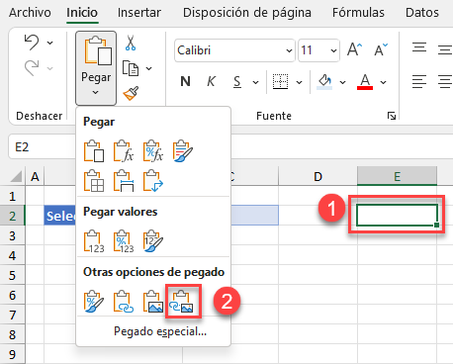Image resolution: width=453 pixels, height=364 pixels.
Task: Click the Name Box showing E2
Action: [43, 146]
